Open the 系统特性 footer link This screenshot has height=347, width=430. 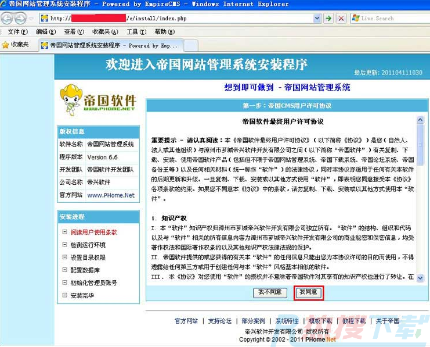(x=287, y=321)
